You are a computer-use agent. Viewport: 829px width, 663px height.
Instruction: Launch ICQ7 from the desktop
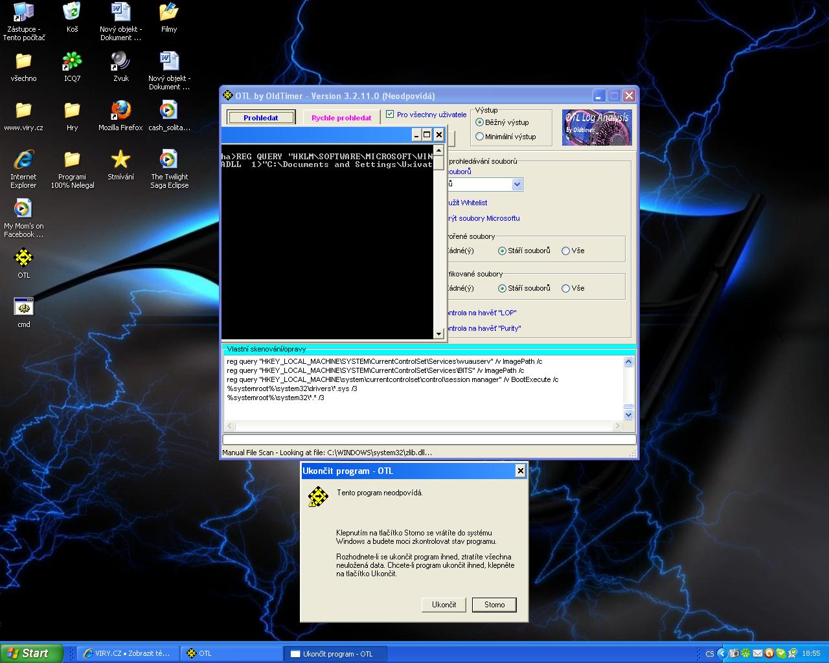[72, 62]
